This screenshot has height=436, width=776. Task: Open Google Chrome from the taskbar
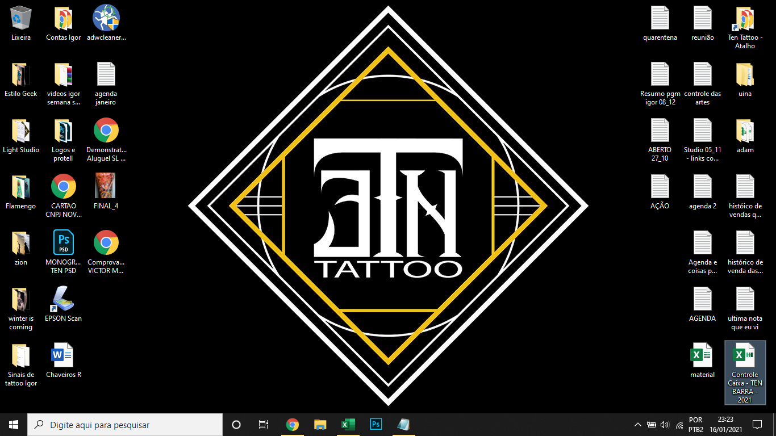click(293, 424)
